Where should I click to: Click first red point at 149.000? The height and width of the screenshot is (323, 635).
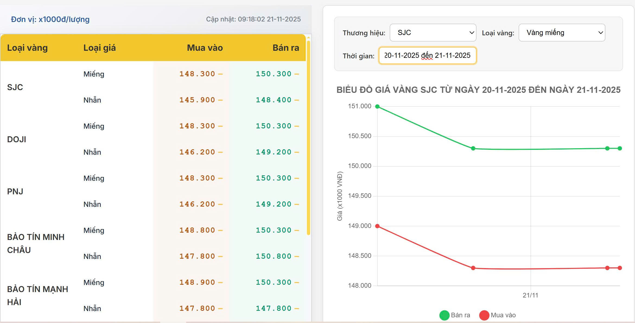[377, 226]
